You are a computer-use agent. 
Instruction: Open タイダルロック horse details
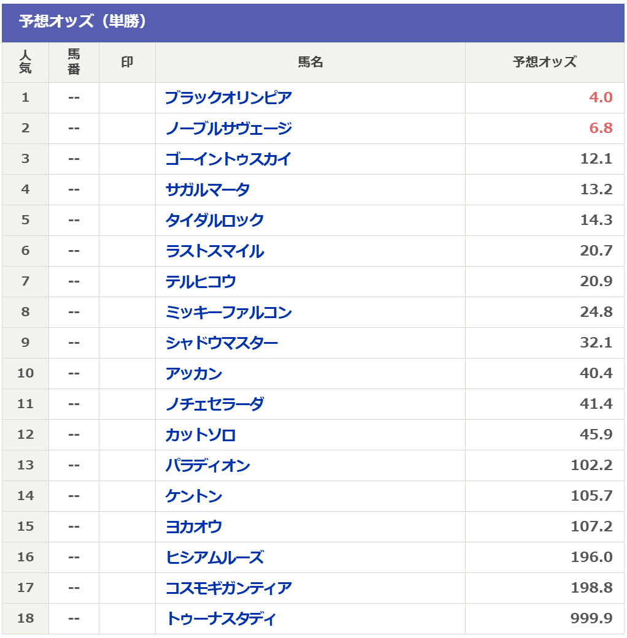pos(215,220)
